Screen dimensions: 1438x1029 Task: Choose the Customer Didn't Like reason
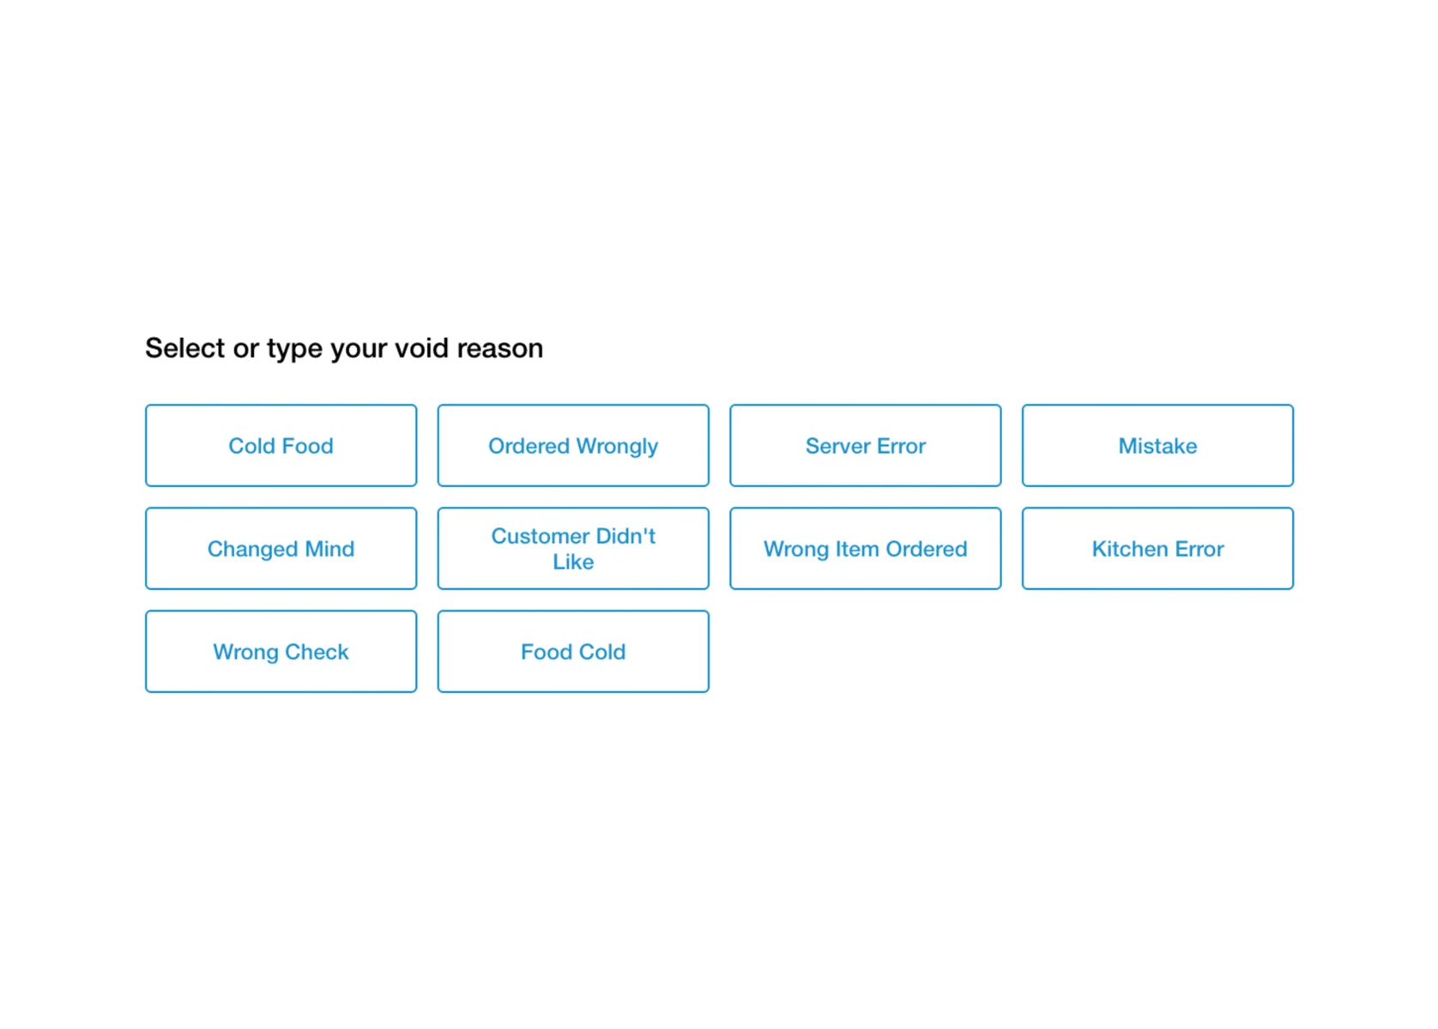[573, 549]
